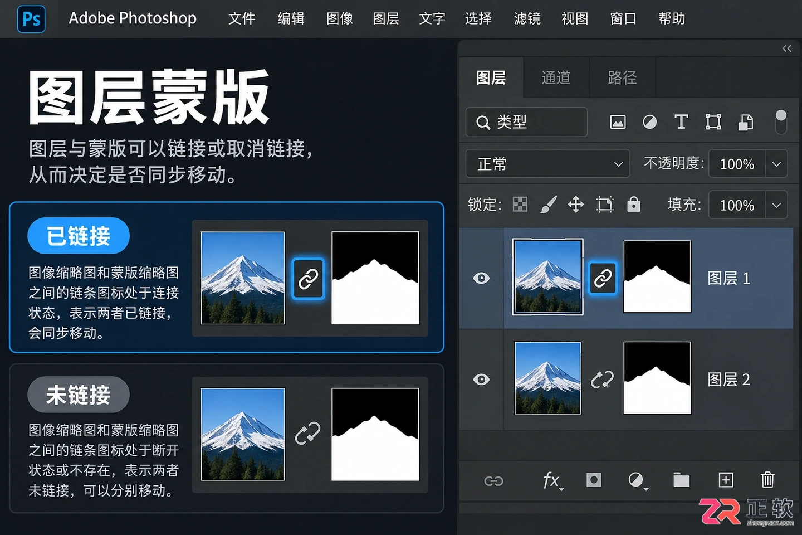The height and width of the screenshot is (535, 802).
Task: Switch to the 通道 tab
Action: pos(556,77)
